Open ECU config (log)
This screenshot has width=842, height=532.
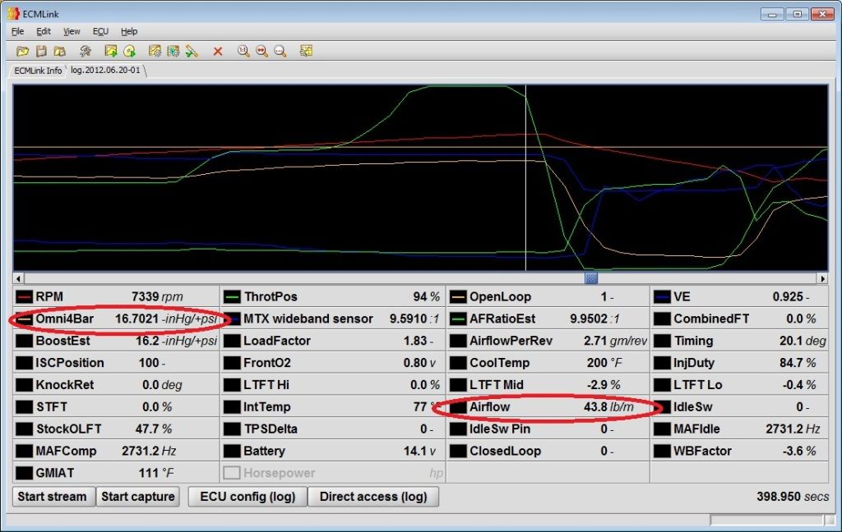click(248, 497)
